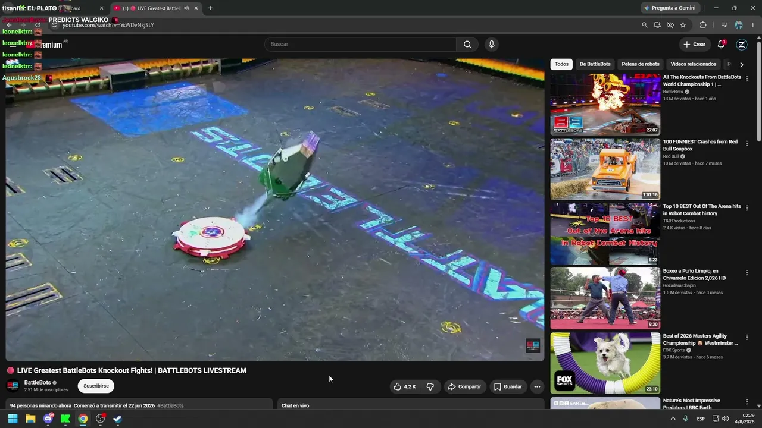
Task: Open Top 10 BEST Arena hits thumbnail
Action: 605,234
